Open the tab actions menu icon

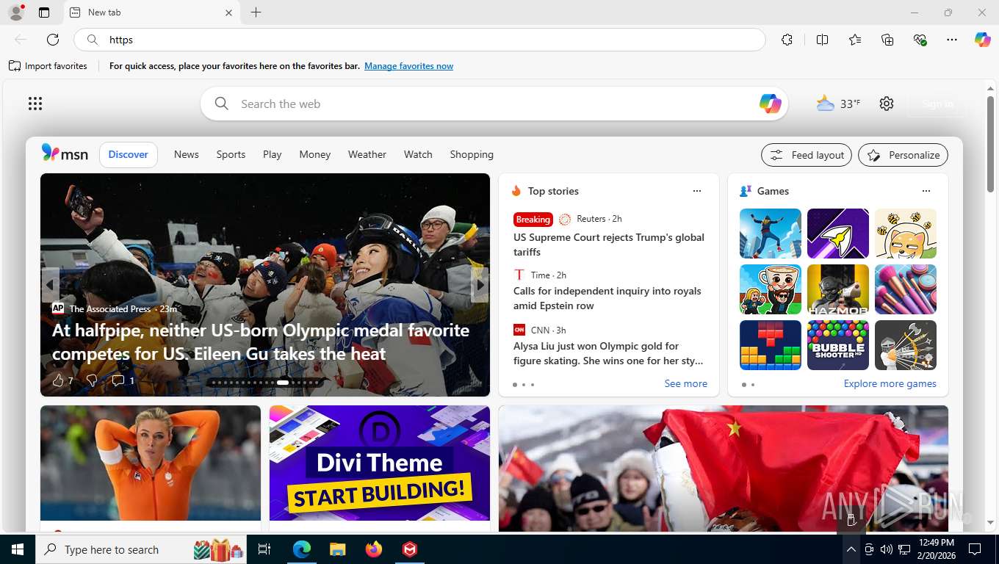44,12
